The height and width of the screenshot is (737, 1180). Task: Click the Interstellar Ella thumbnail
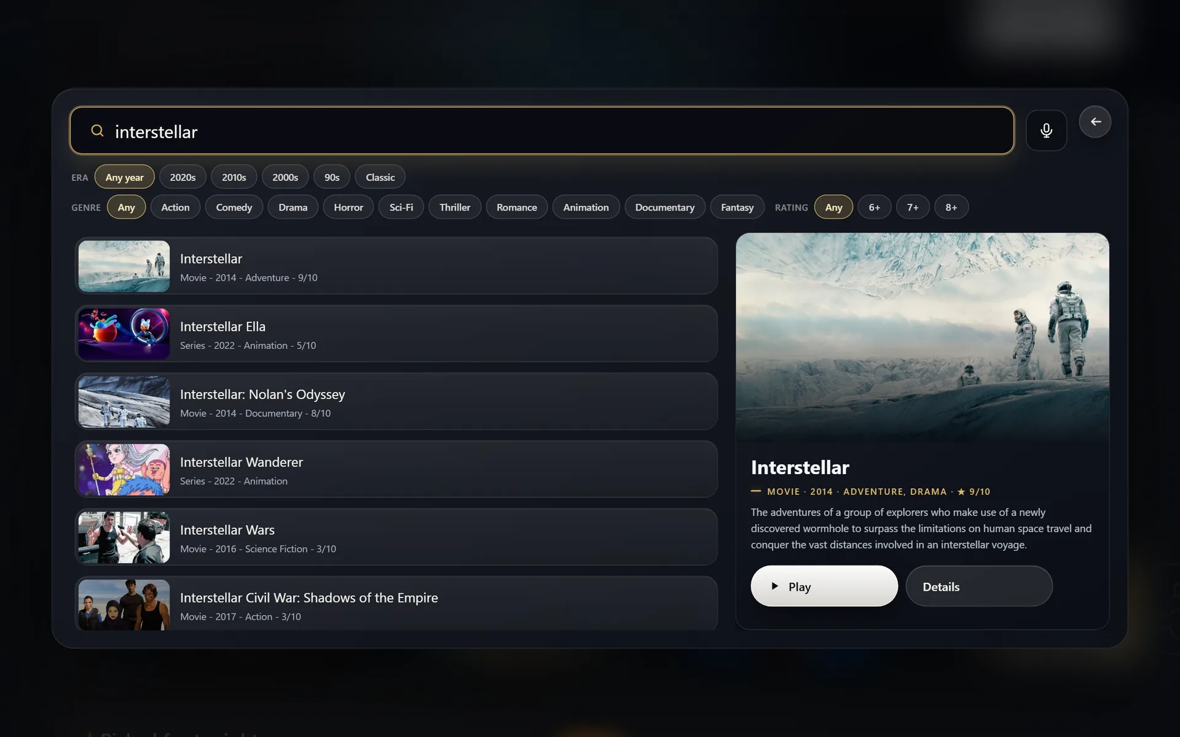click(x=124, y=333)
